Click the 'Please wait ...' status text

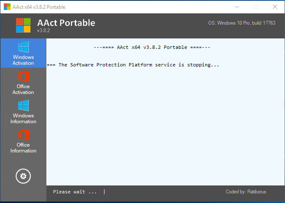(x=75, y=192)
